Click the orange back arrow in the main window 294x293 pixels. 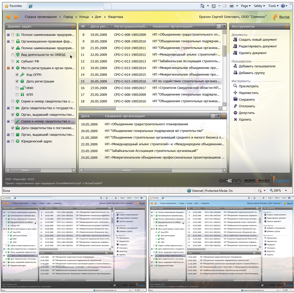[8, 17]
